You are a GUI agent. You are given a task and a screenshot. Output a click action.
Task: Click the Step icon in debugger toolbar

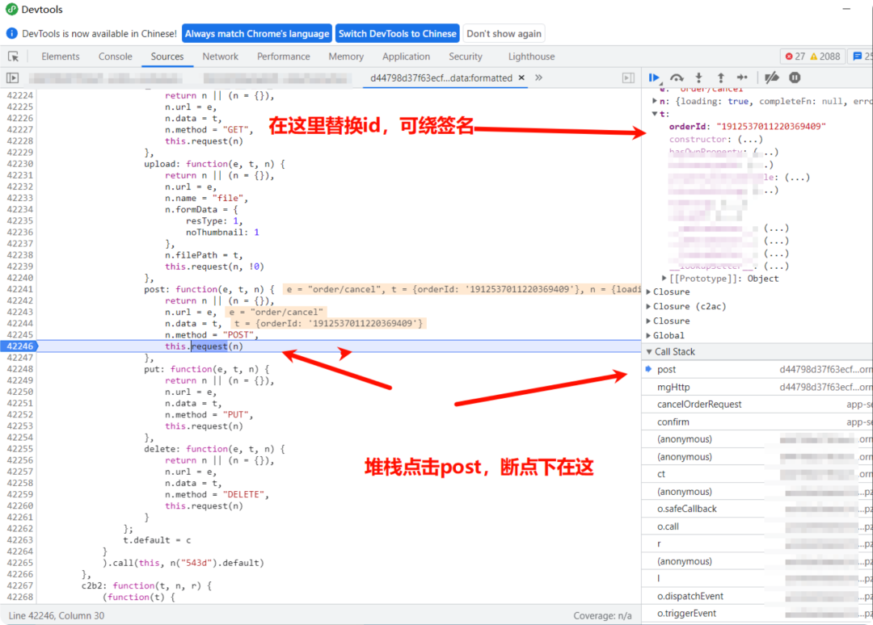click(742, 78)
